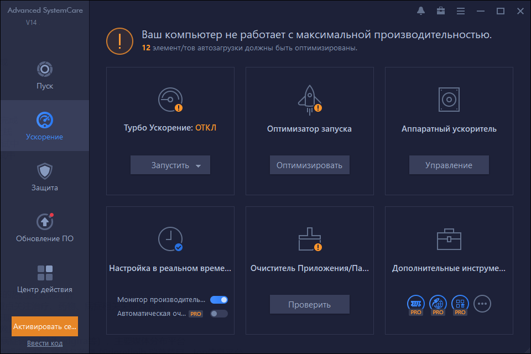This screenshot has height=354, width=531.
Task: Click the app cleaner brush icon
Action: (310, 239)
